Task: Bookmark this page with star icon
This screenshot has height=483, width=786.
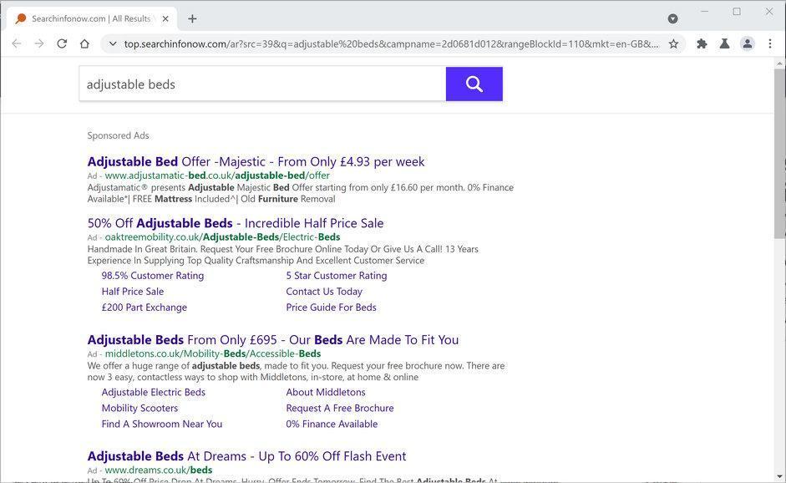Action: pos(673,43)
